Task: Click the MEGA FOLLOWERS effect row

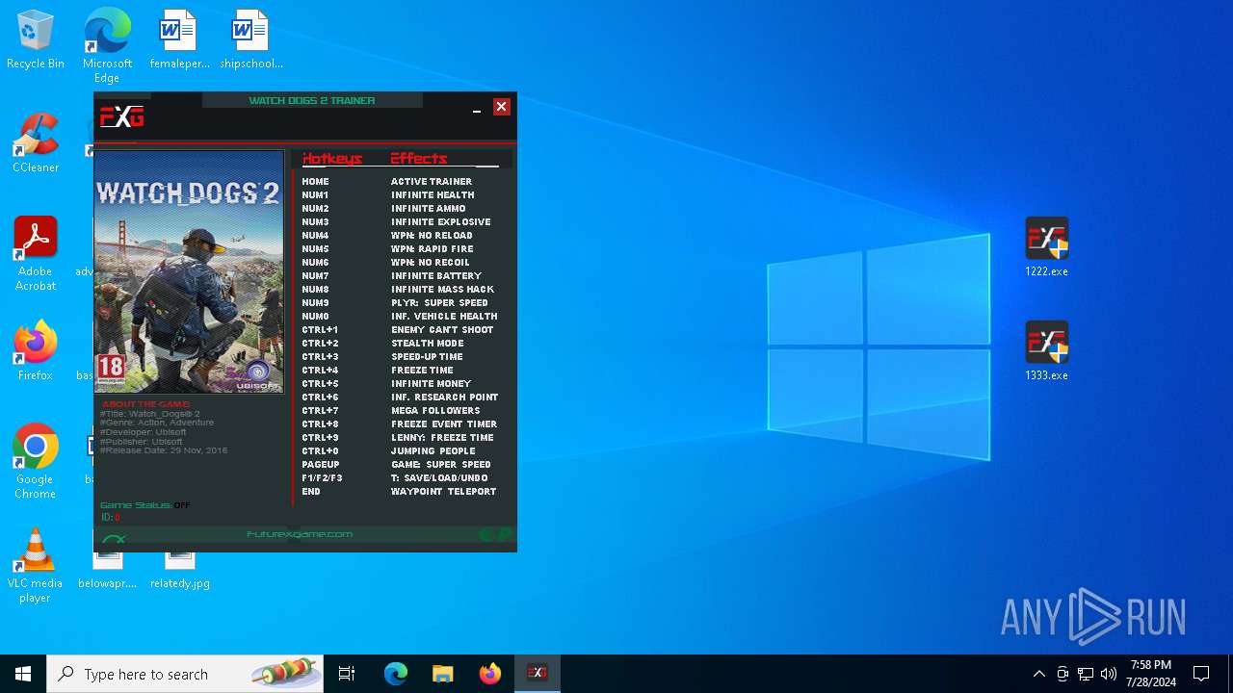Action: click(x=435, y=410)
